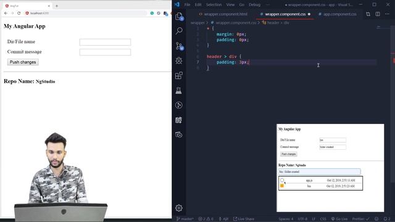Image resolution: width=395 pixels, height=222 pixels.
Task: Click the unsaved dot on wrapper.component.css tab
Action: pyautogui.click(x=309, y=14)
